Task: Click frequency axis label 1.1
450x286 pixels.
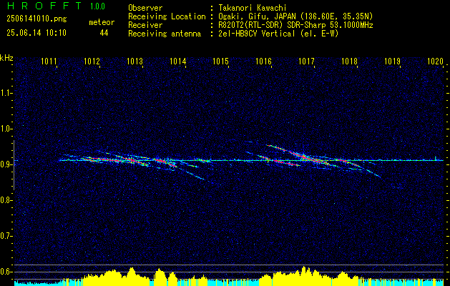Action: [x=6, y=93]
